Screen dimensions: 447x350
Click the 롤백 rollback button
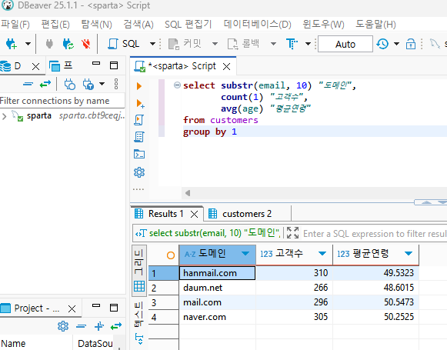pyautogui.click(x=243, y=44)
